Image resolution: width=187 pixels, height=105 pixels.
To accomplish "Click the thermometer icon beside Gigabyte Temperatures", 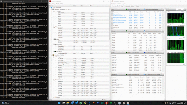I will (x=55, y=27).
